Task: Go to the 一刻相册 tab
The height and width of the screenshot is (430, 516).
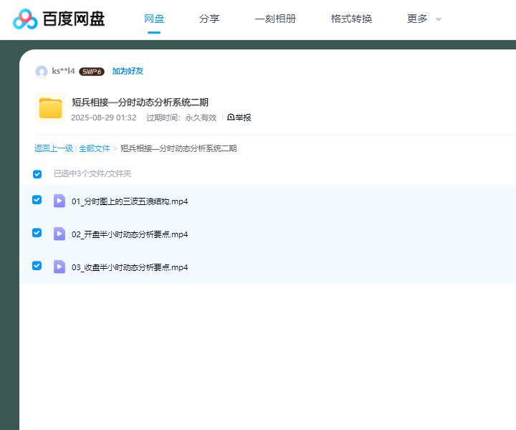Action: click(275, 19)
